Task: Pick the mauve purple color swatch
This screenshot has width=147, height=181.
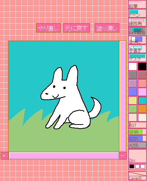Action: 133,83
